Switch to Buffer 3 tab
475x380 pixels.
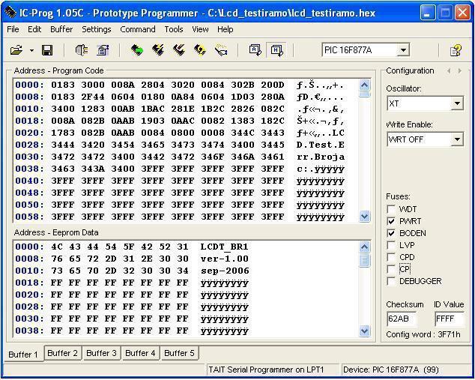point(101,353)
